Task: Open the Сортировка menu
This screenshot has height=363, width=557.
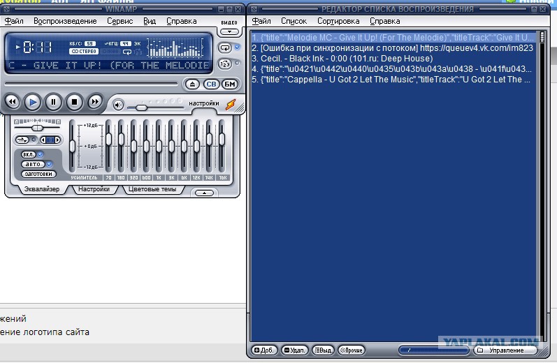Action: pyautogui.click(x=338, y=21)
